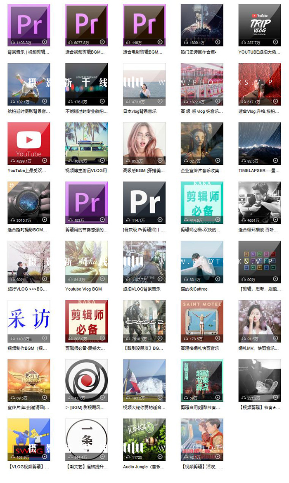Open 宣传片|年会|邀请函 golden cover thumbnail
Viewport: 289px width, 483px height.
(29, 381)
